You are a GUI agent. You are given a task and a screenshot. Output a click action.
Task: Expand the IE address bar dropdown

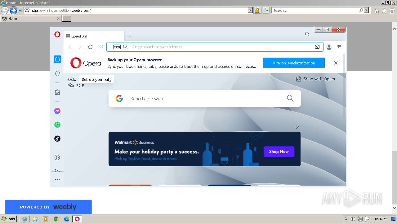click(250, 10)
